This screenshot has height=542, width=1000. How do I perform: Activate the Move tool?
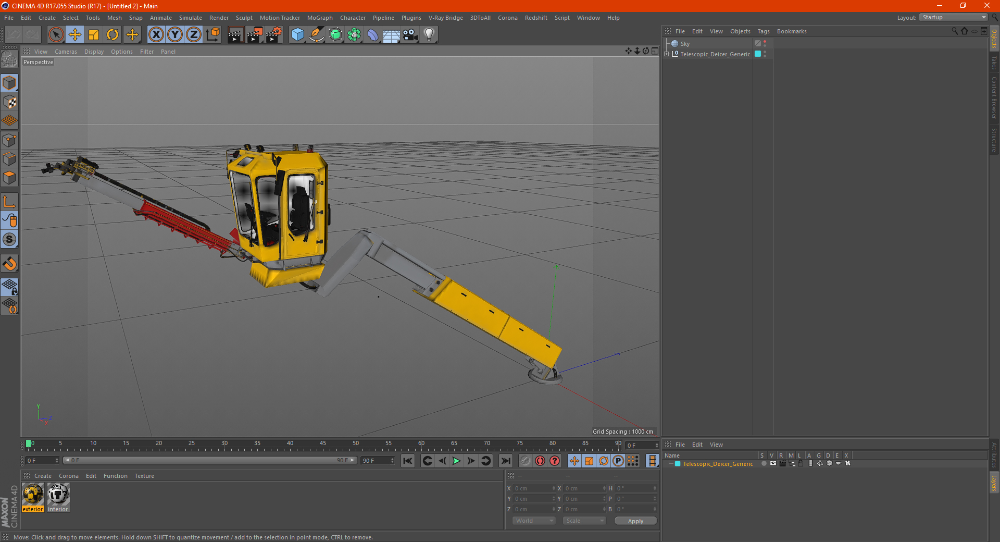[75, 35]
